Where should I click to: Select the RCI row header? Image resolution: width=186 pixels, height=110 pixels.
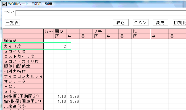[x=23, y=86]
